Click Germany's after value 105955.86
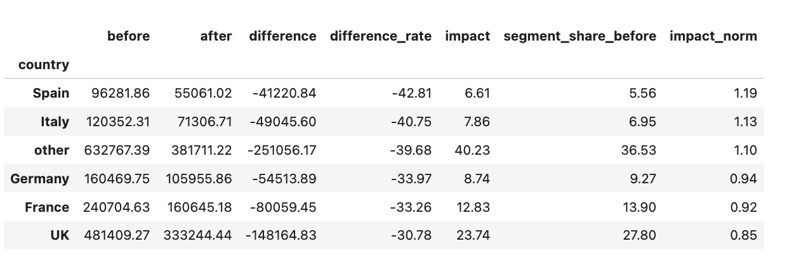Image resolution: width=801 pixels, height=260 pixels. tap(199, 179)
